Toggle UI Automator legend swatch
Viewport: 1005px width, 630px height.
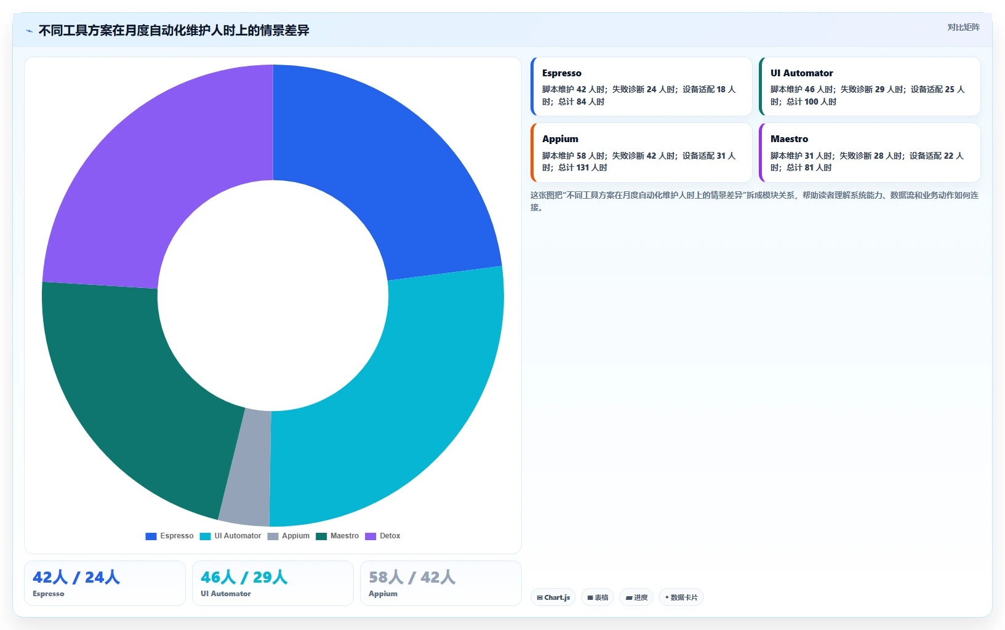point(205,536)
